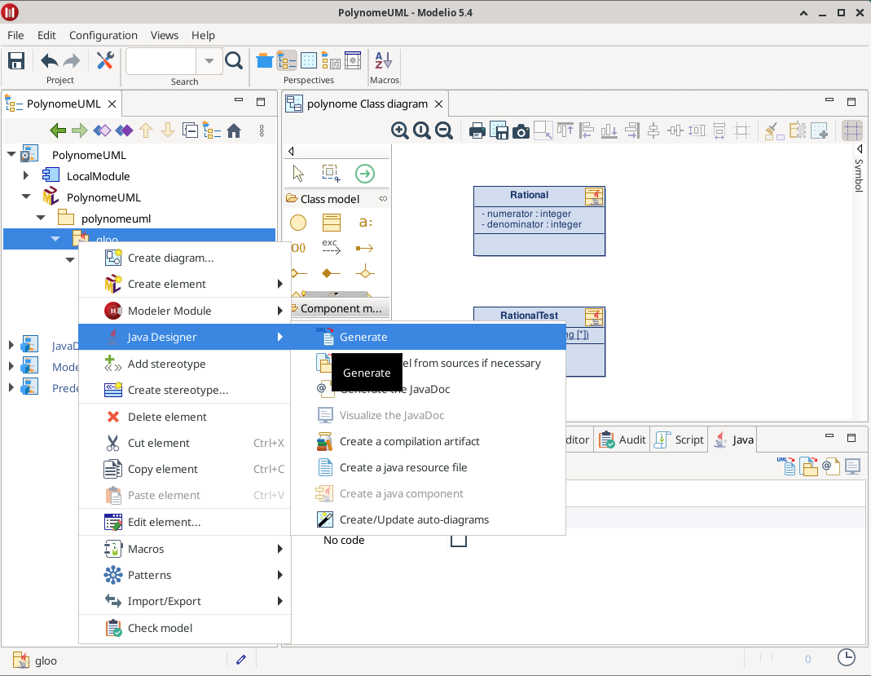The width and height of the screenshot is (871, 676).
Task: Pick the Attribute 'a:' tool in palette
Action: tap(365, 223)
